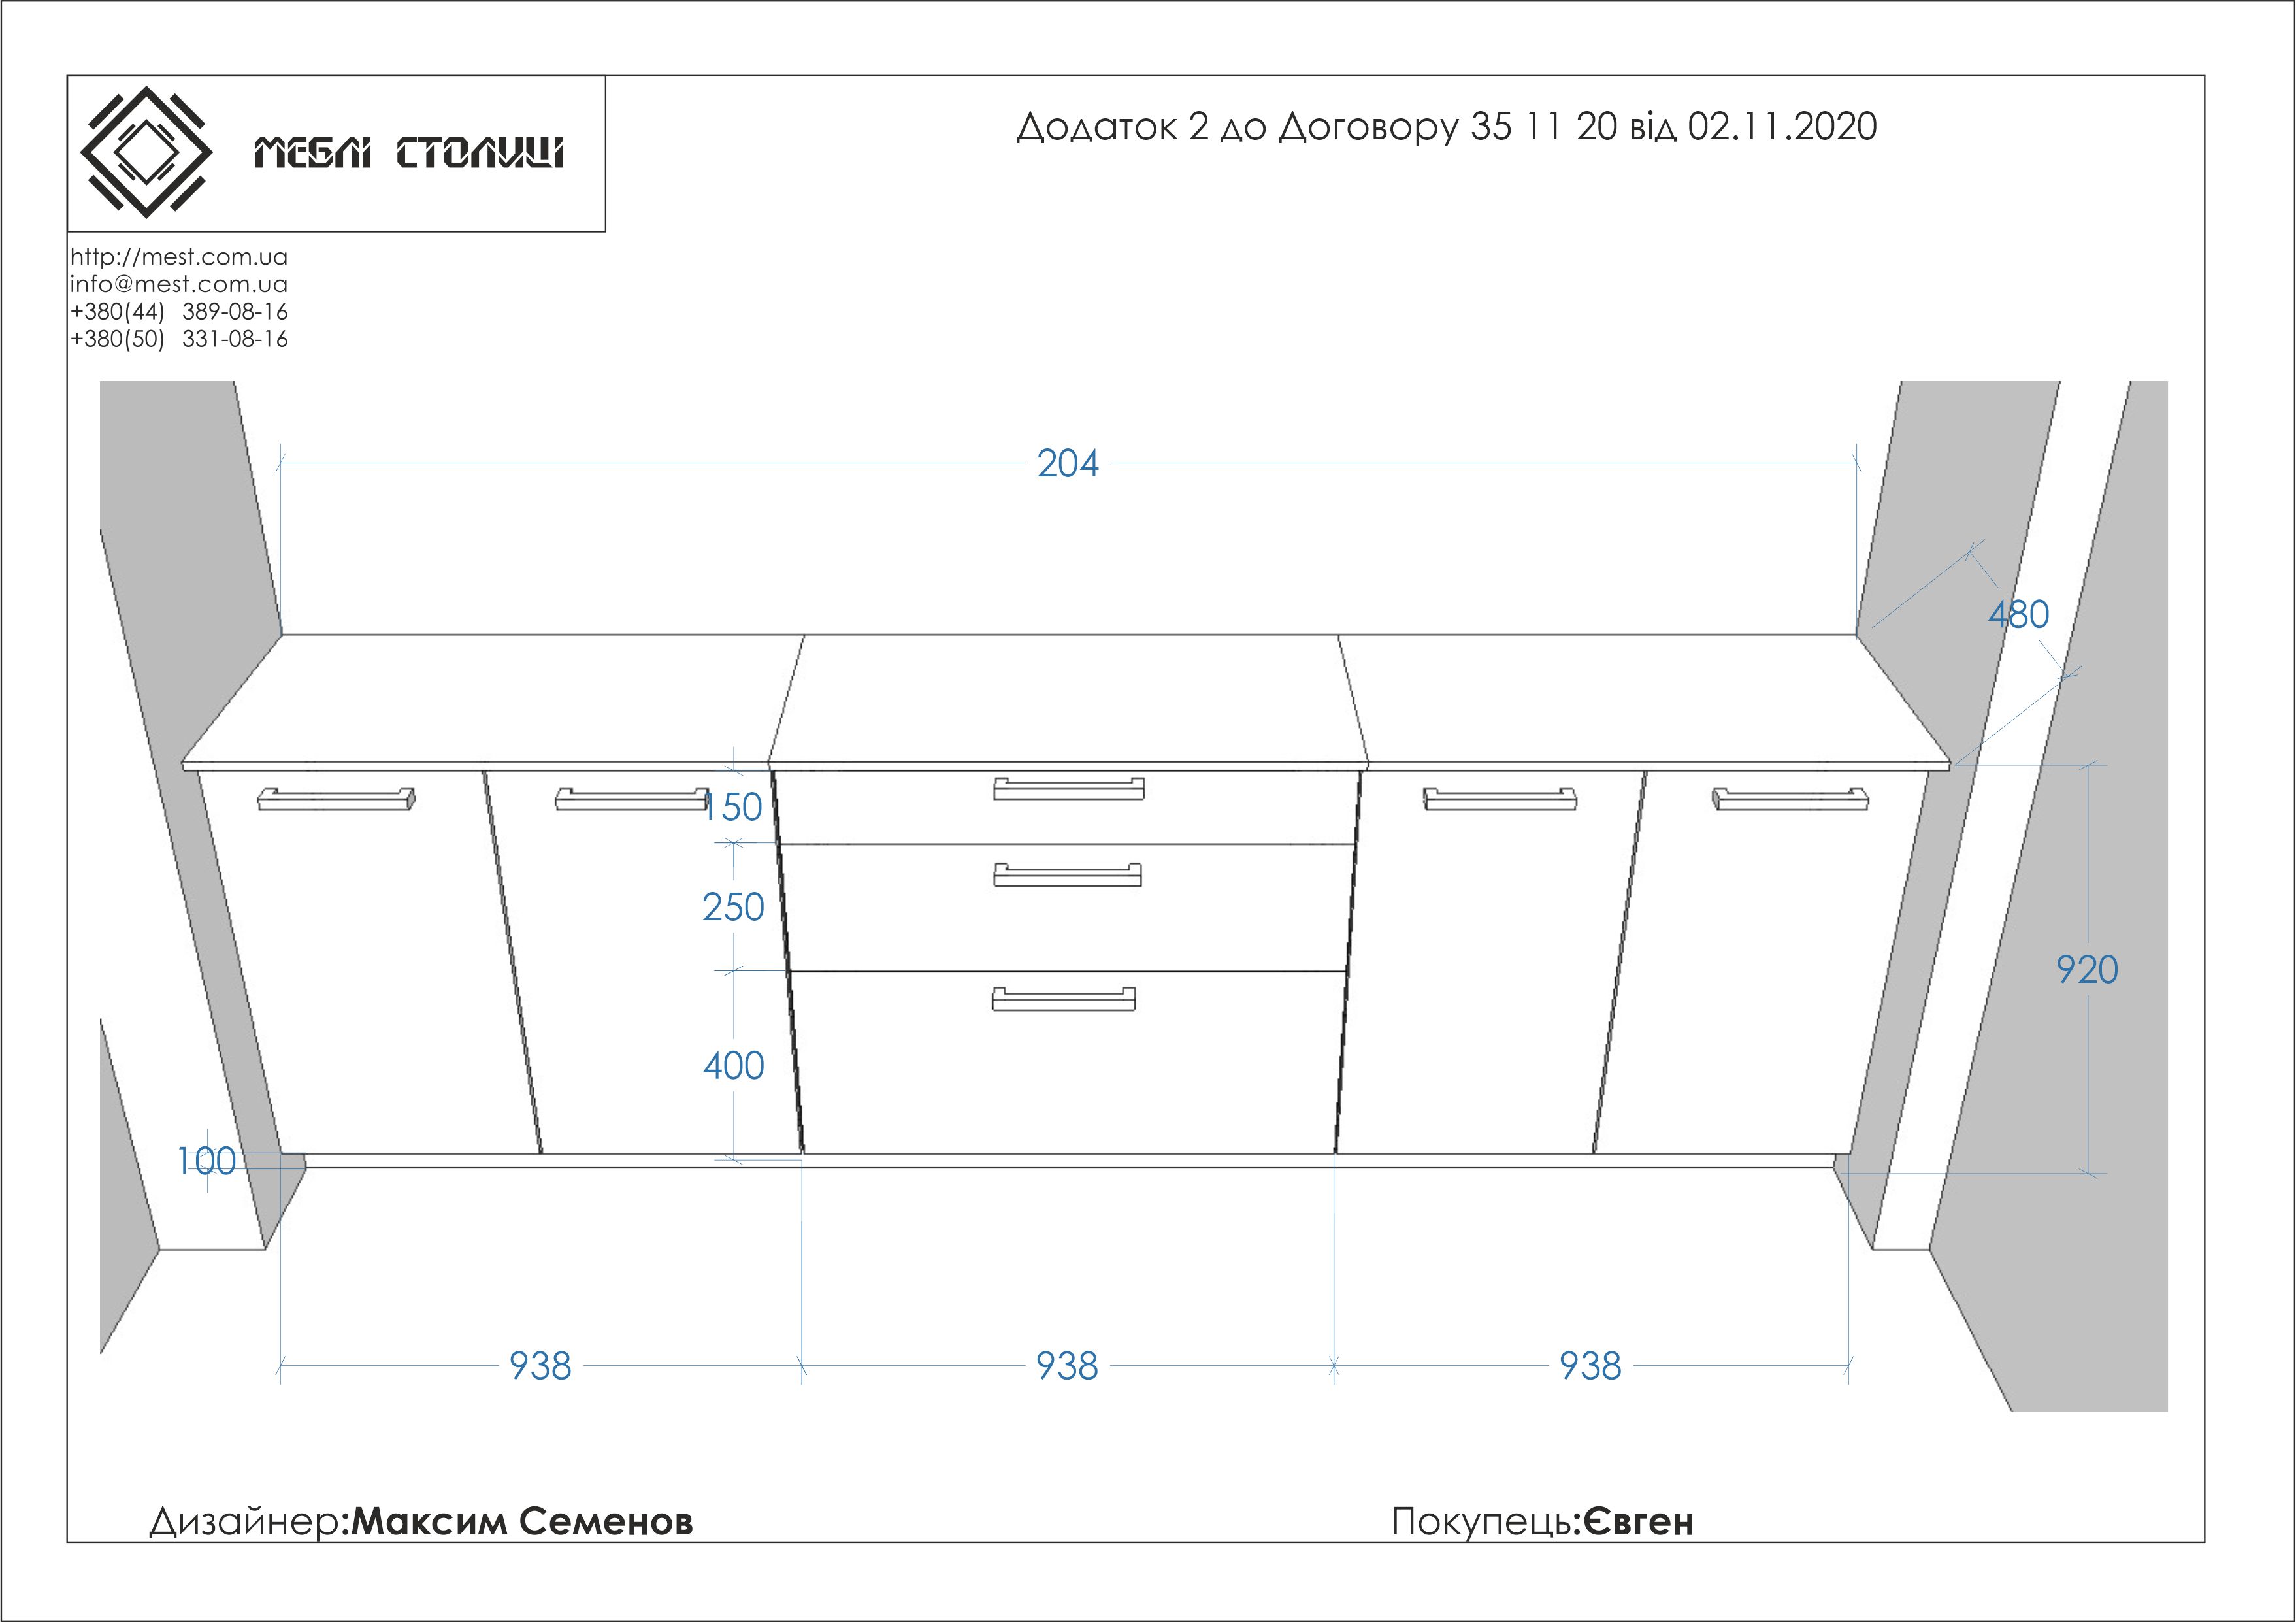Click the 920 height dimension label
The height and width of the screenshot is (1622, 2296).
(2087, 969)
